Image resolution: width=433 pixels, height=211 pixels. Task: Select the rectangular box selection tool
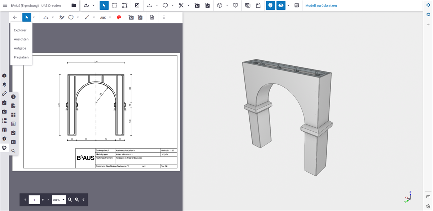tap(114, 5)
